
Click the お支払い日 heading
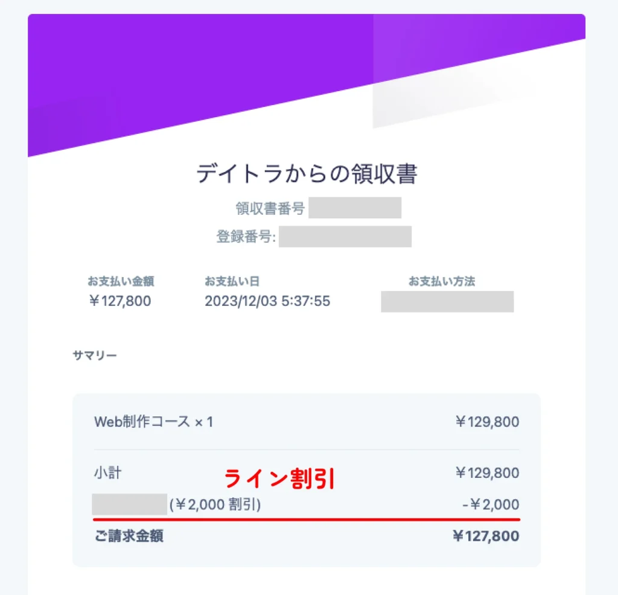(x=232, y=281)
